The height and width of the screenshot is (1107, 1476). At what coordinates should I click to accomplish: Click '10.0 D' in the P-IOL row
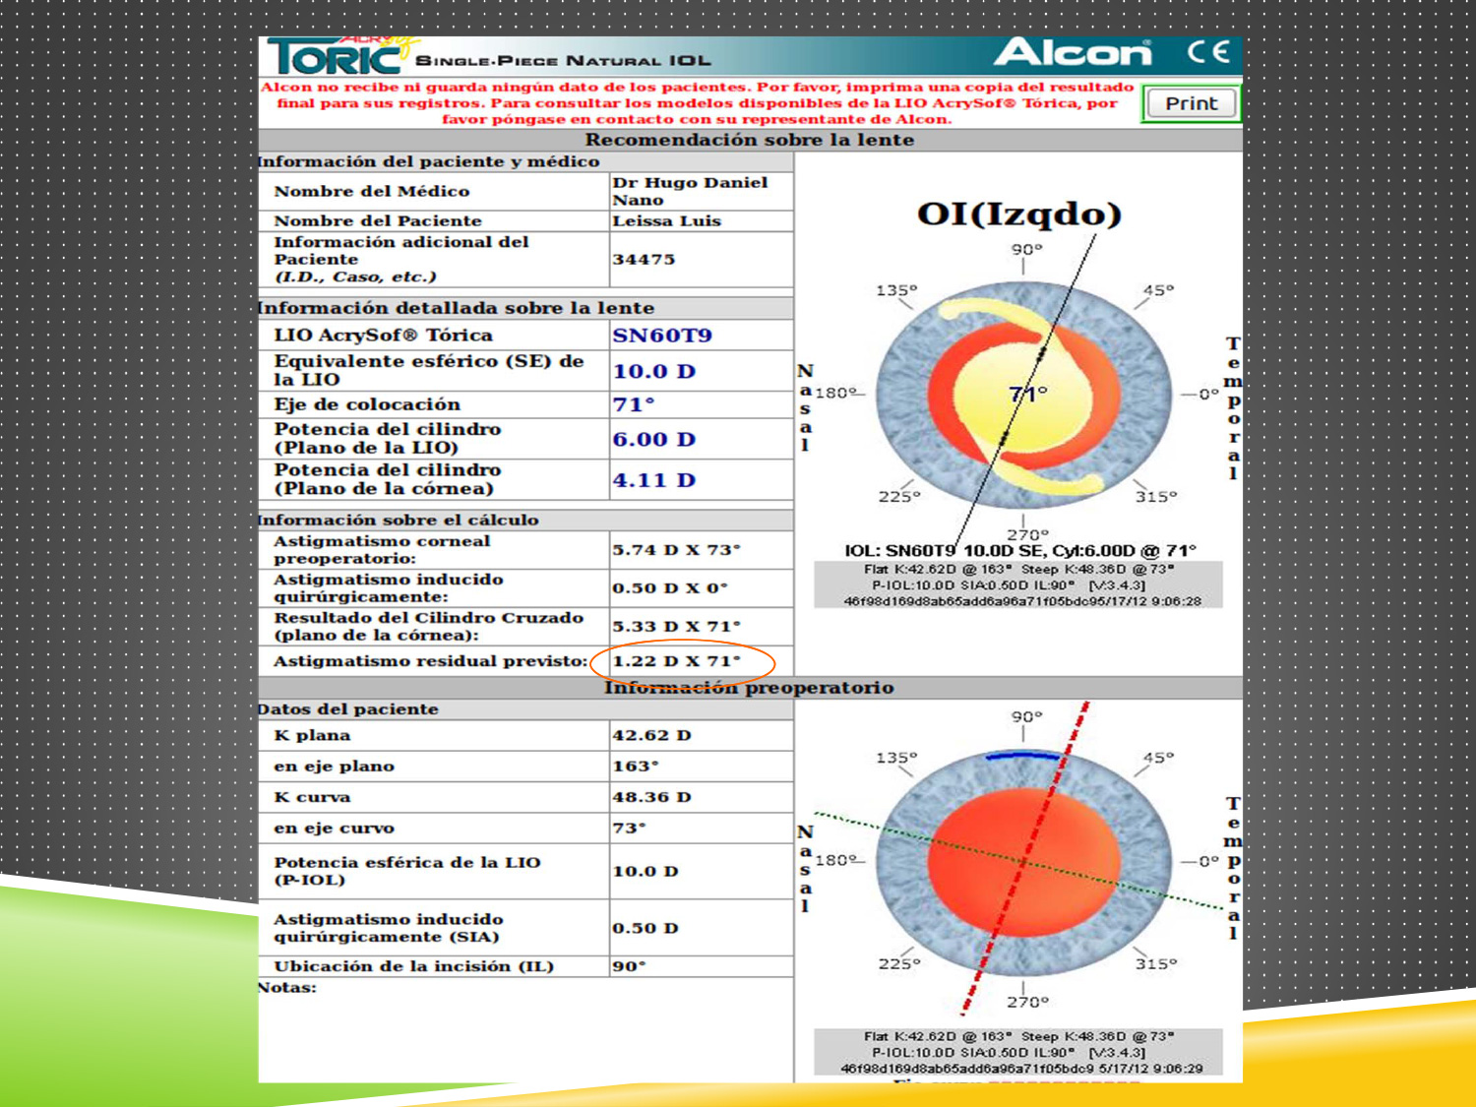pyautogui.click(x=645, y=872)
